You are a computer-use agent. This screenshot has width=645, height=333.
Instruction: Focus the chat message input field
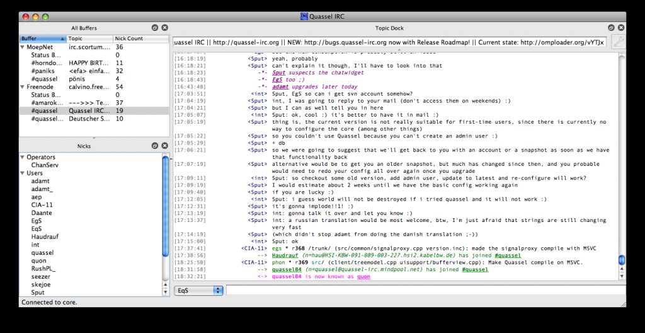coord(426,291)
